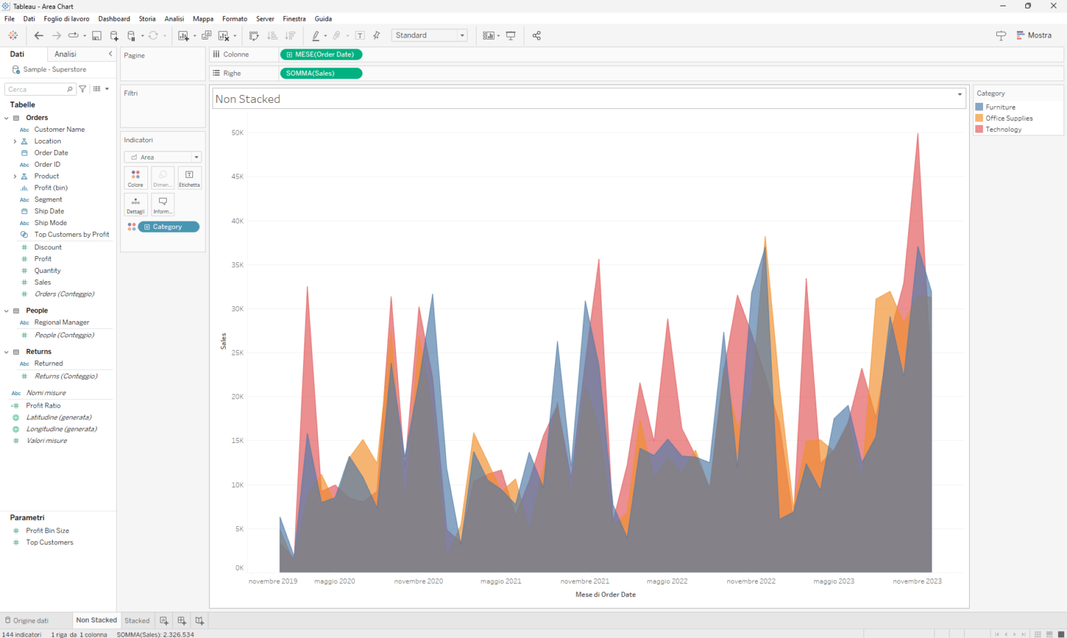Expand the Product hierarchy field
Screen dimensions: 1067x638
pyautogui.click(x=15, y=176)
